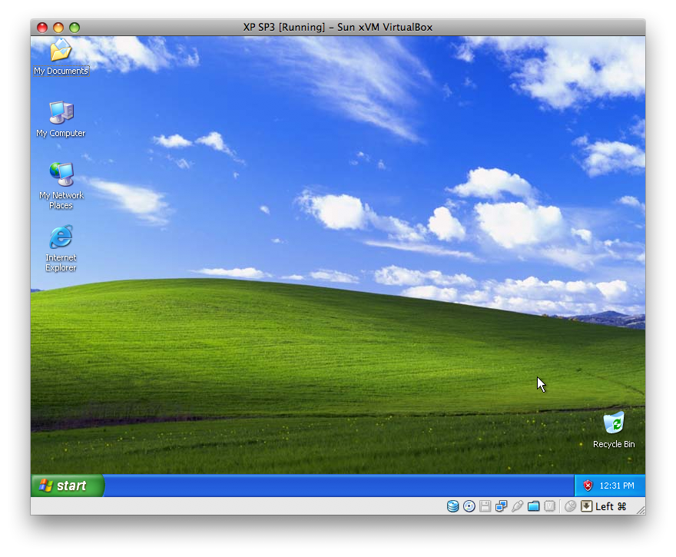Screen dimensions: 676x557
Task: Click the VirtualBox USB devices status icon
Action: click(517, 506)
